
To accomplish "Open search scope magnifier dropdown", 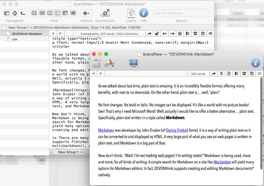I will click(x=158, y=13).
